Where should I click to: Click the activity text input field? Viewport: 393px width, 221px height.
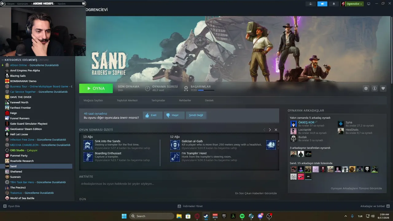coord(179,184)
